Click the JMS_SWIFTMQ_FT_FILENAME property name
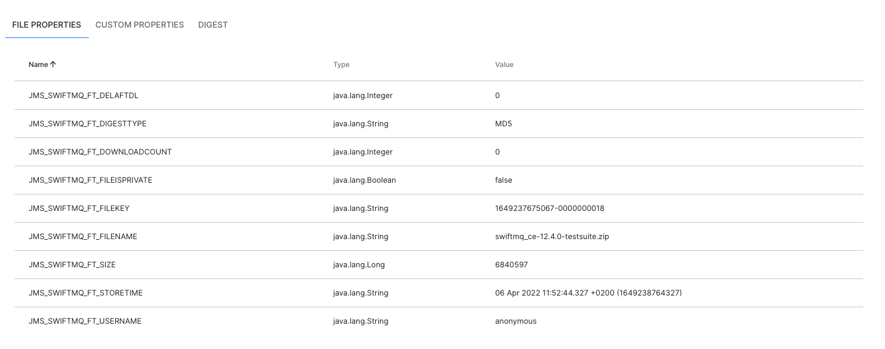This screenshot has width=885, height=349. (x=82, y=237)
